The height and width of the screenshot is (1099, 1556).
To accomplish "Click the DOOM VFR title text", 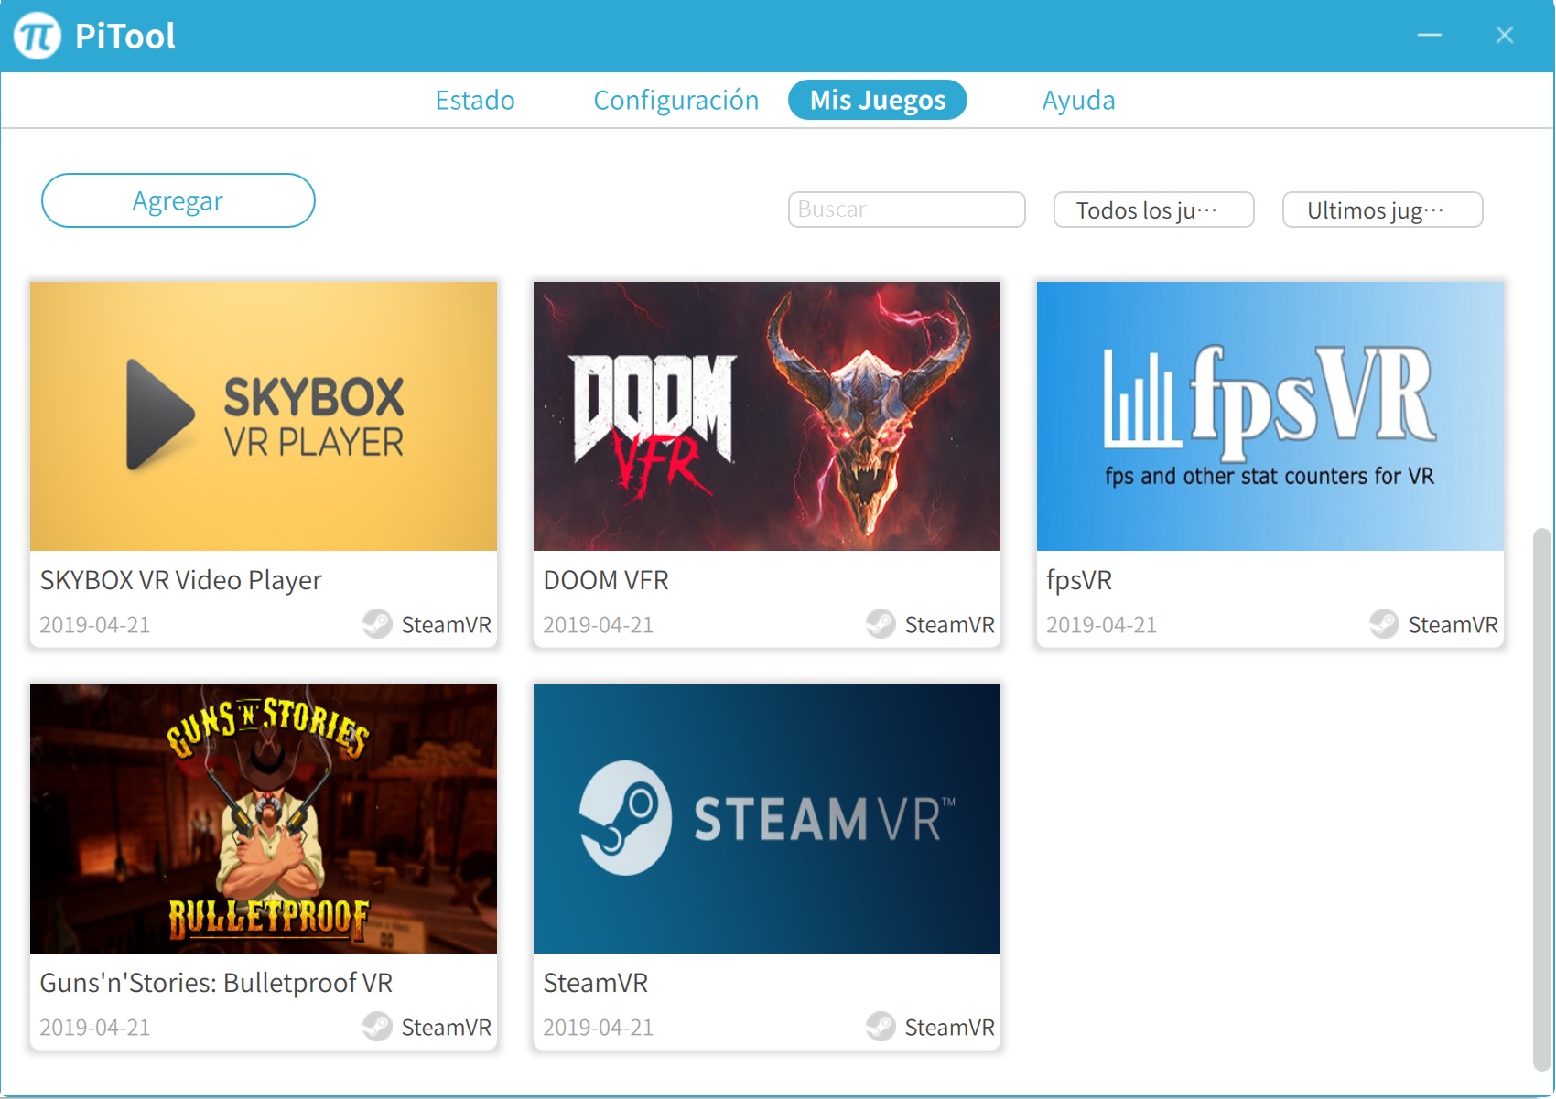I will click(x=606, y=580).
